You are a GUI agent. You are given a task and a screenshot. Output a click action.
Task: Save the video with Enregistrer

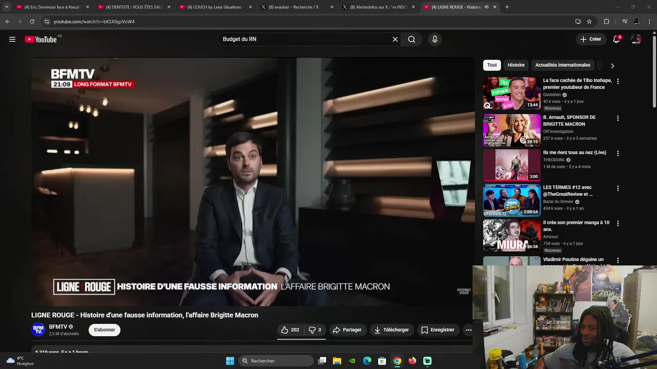(438, 330)
